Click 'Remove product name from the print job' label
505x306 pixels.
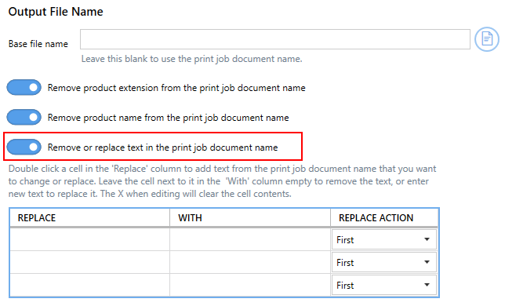pos(168,118)
